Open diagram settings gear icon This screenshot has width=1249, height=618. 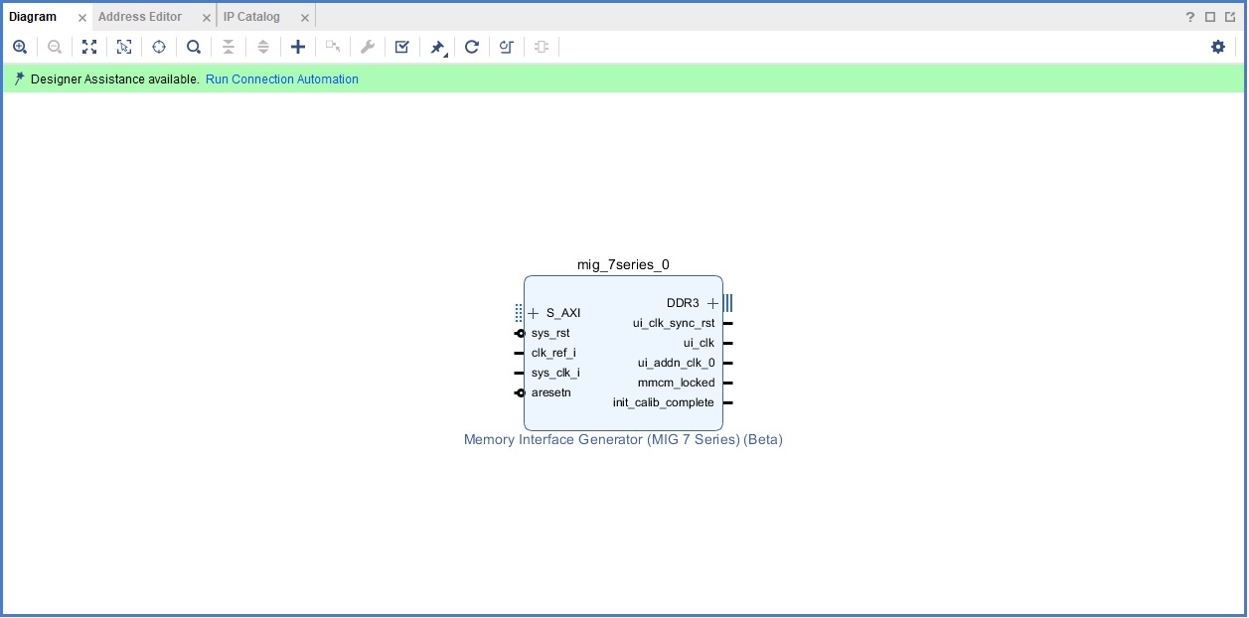pos(1218,47)
